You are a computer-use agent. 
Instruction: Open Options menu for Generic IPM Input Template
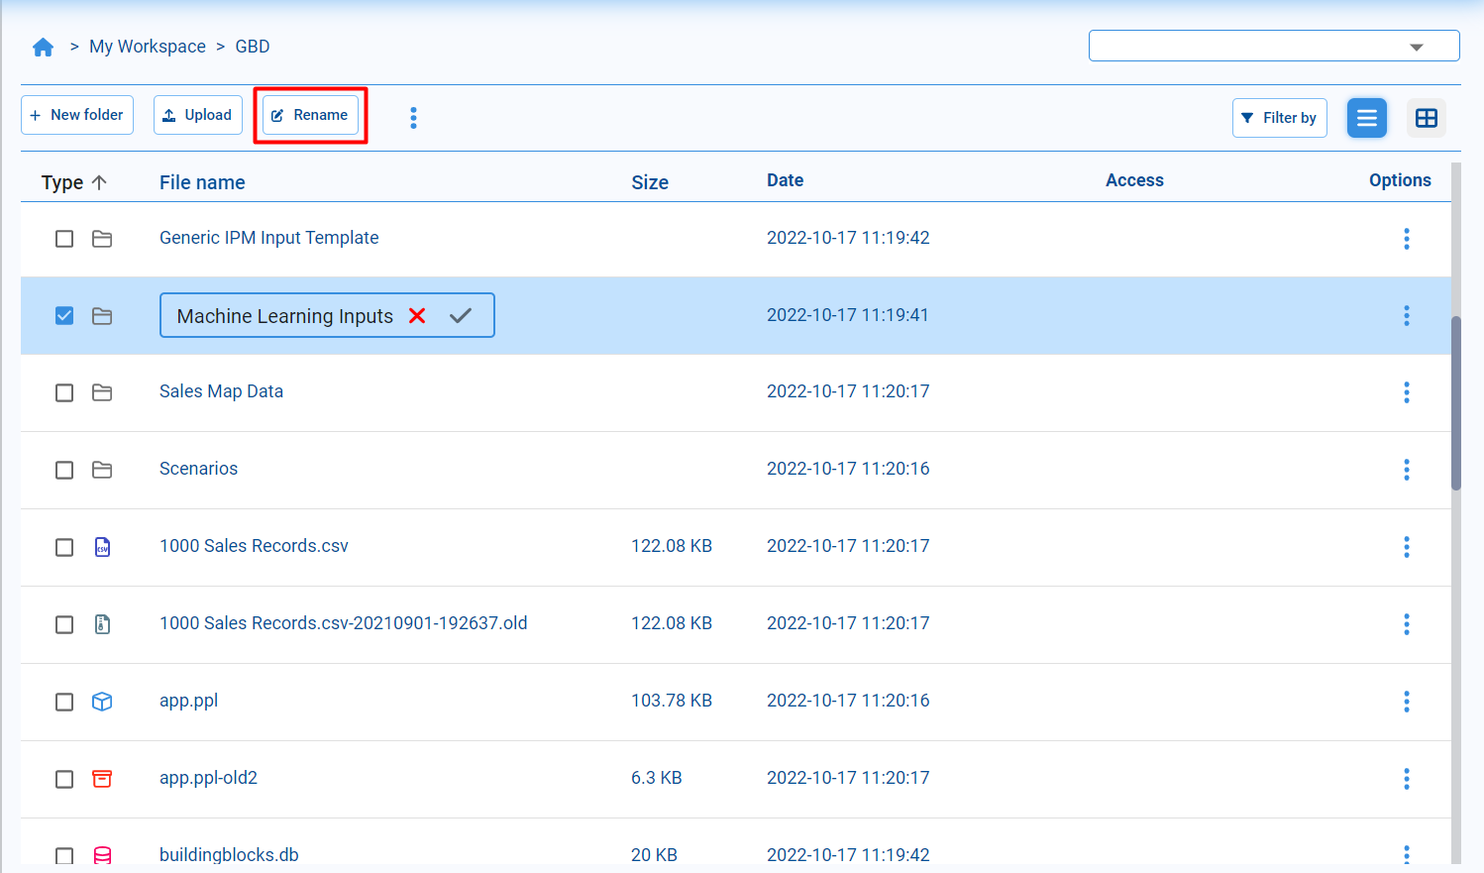click(x=1407, y=238)
